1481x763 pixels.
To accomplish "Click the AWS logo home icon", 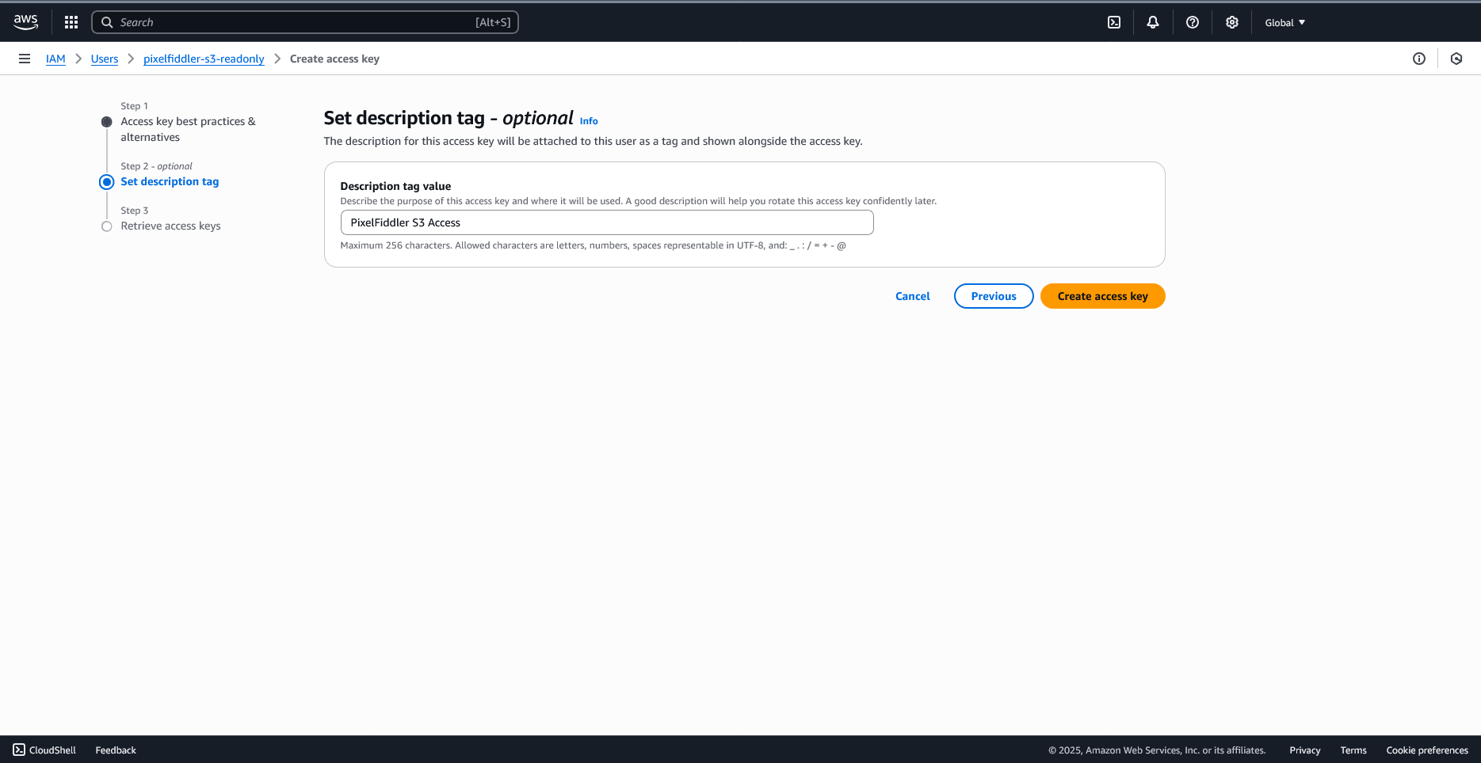I will pyautogui.click(x=25, y=22).
